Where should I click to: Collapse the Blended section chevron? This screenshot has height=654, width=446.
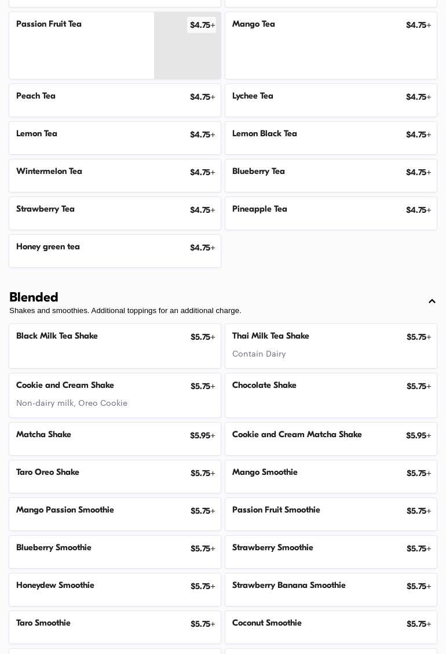point(432,301)
